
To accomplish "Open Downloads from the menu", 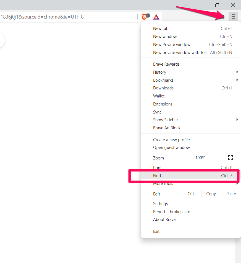I will (x=191, y=88).
